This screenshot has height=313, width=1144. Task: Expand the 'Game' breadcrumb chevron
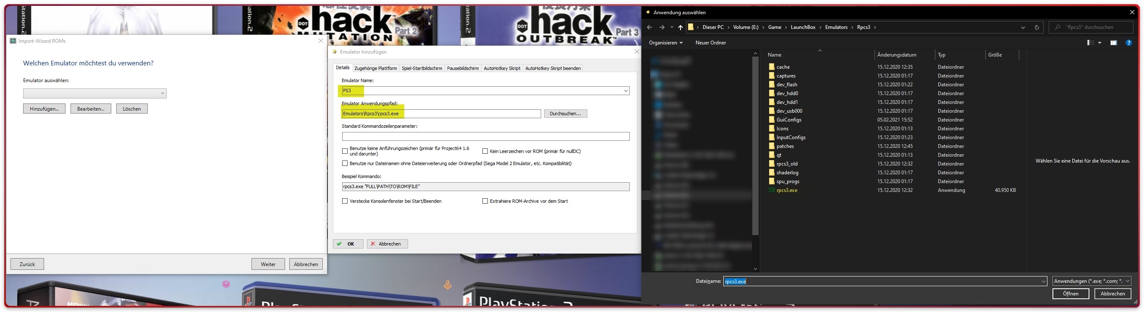[786, 28]
